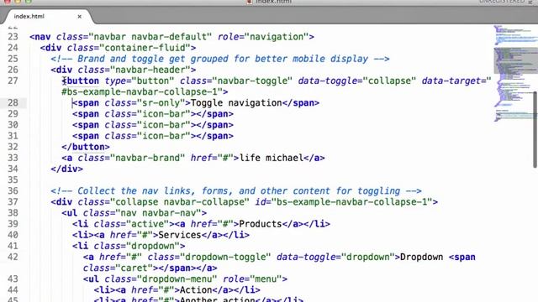Click line number 23 in gutter
This screenshot has width=538, height=302.
(x=13, y=37)
